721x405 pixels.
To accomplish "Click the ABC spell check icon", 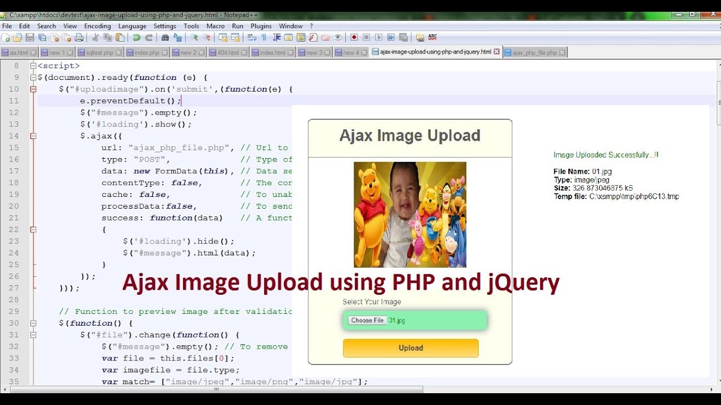I will (433, 38).
